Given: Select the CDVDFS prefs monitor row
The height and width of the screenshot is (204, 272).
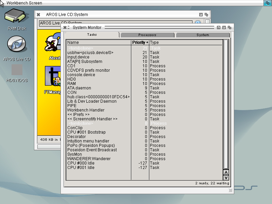Looking at the screenshot, I should click(144, 70).
